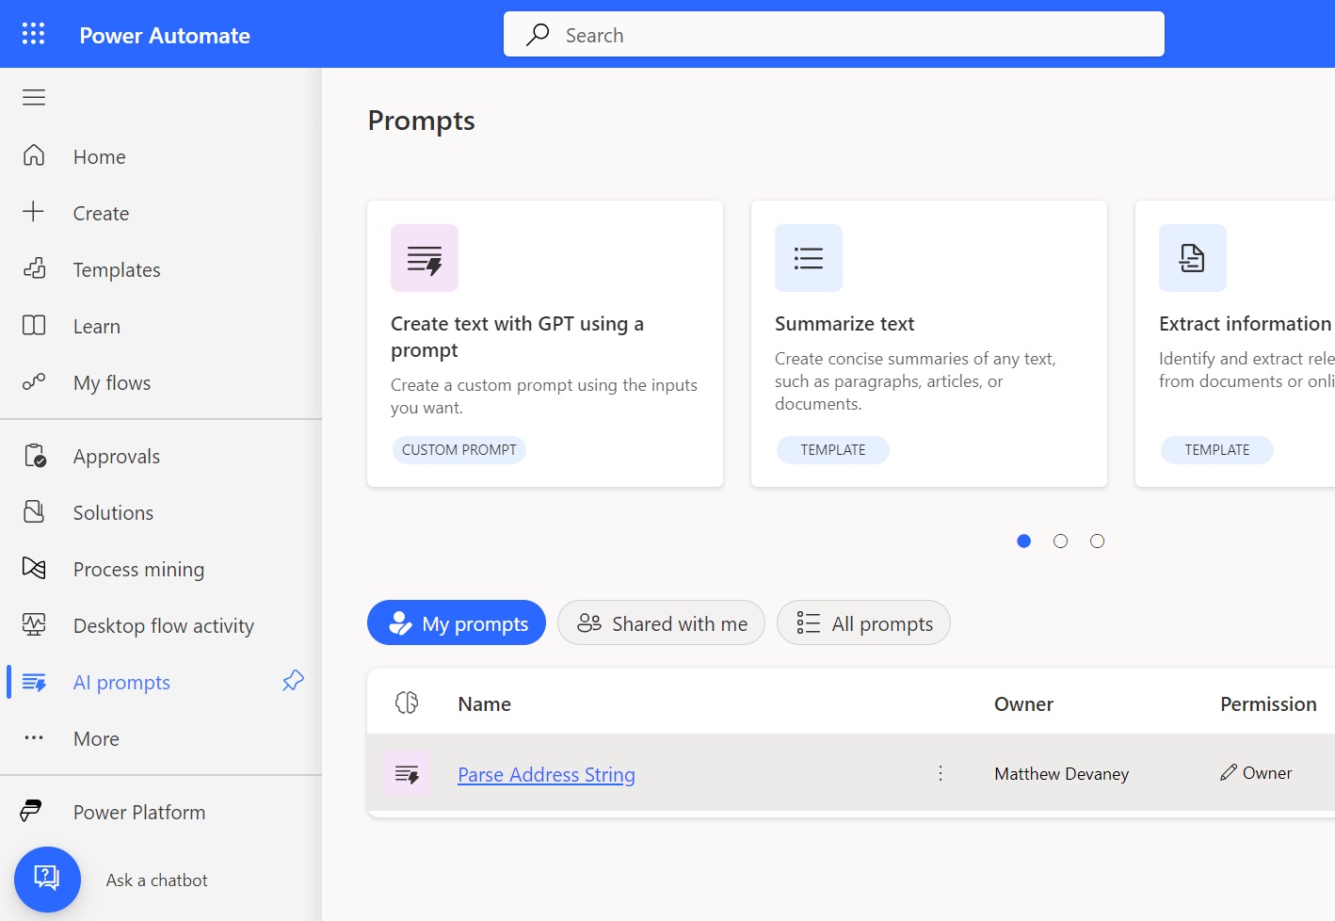Viewport: 1335px width, 921px height.
Task: Open the Power Platform panel icon
Action: tap(33, 811)
